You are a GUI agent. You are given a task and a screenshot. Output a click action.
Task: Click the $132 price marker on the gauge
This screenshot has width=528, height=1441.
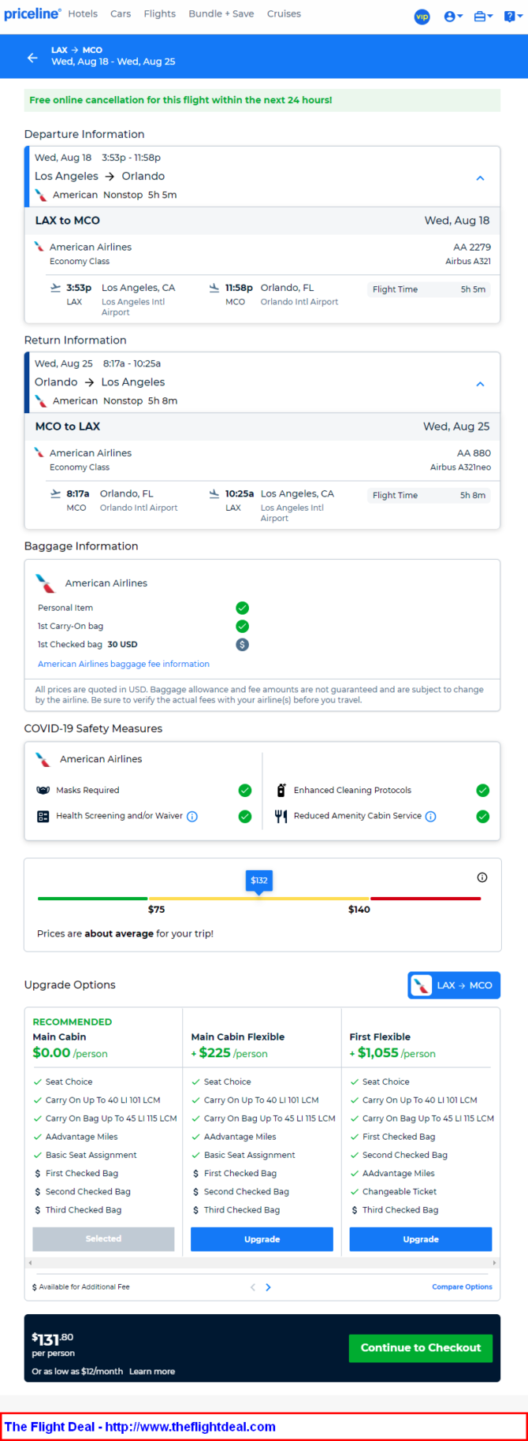pos(259,881)
